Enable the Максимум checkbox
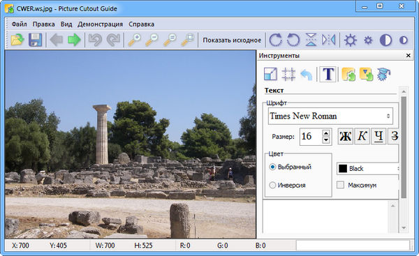Viewport: 419px width, 256px height. (340, 185)
